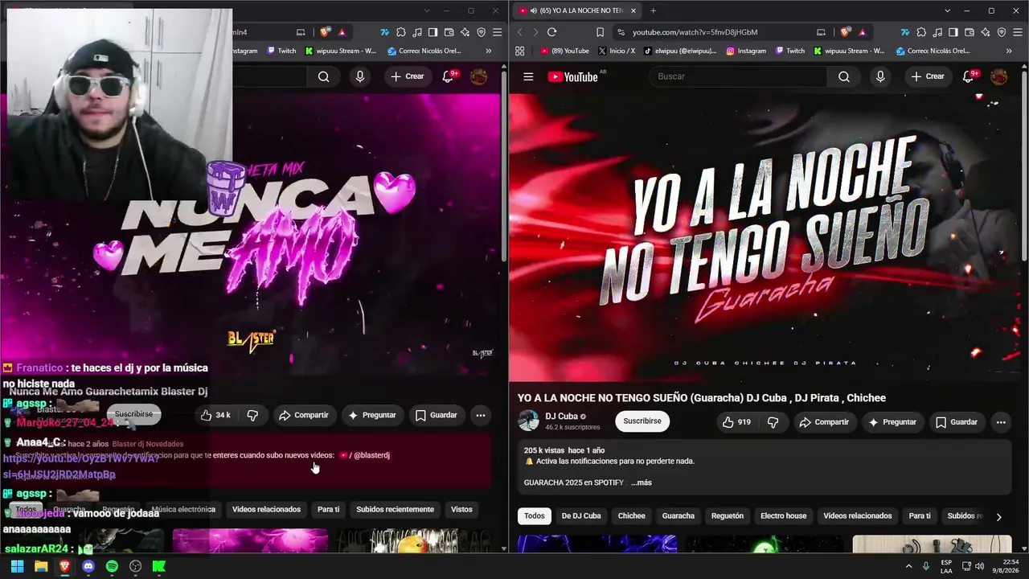Open Discord from the taskbar
Screen dimensions: 1029x579
tap(88, 566)
